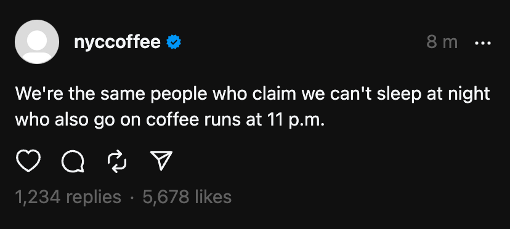Click the word "likes" below the post
Screen dimensions: 510x229
click(x=213, y=197)
